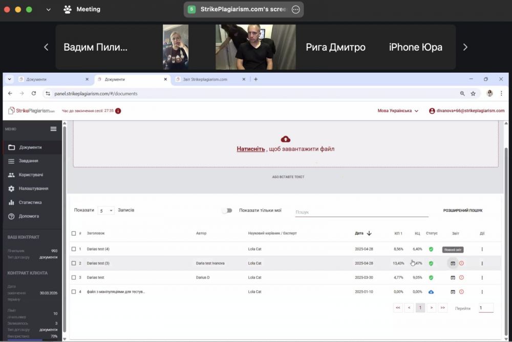Click the Пошук search field
The height and width of the screenshot is (342, 512).
(x=361, y=212)
